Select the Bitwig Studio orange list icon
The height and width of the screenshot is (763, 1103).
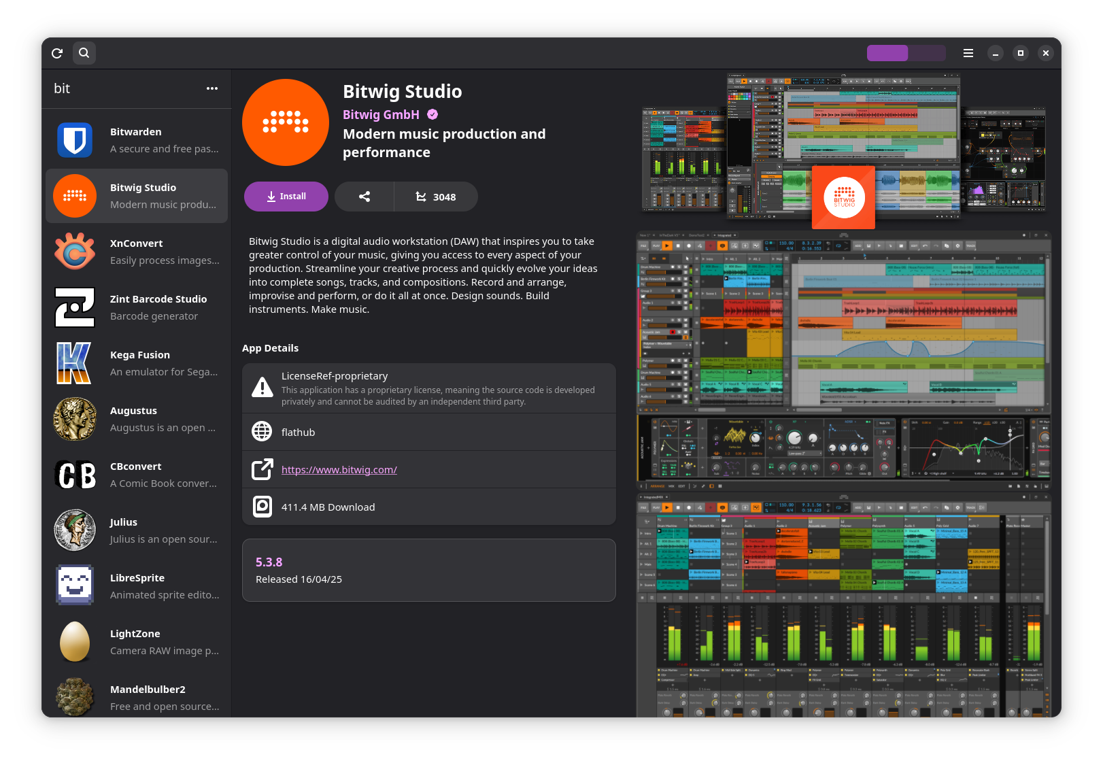(x=75, y=196)
